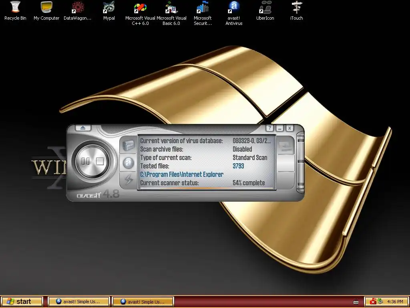Select the Microsoft Visual C++ 6.0 shortcut

click(140, 13)
